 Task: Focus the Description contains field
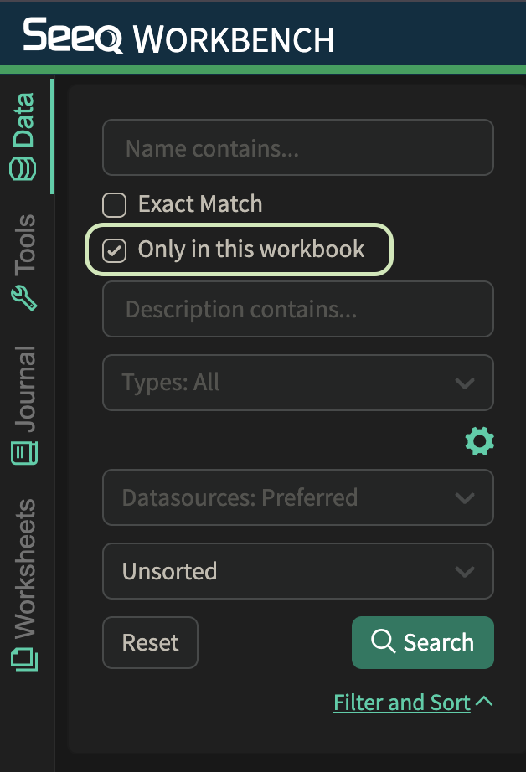(298, 309)
